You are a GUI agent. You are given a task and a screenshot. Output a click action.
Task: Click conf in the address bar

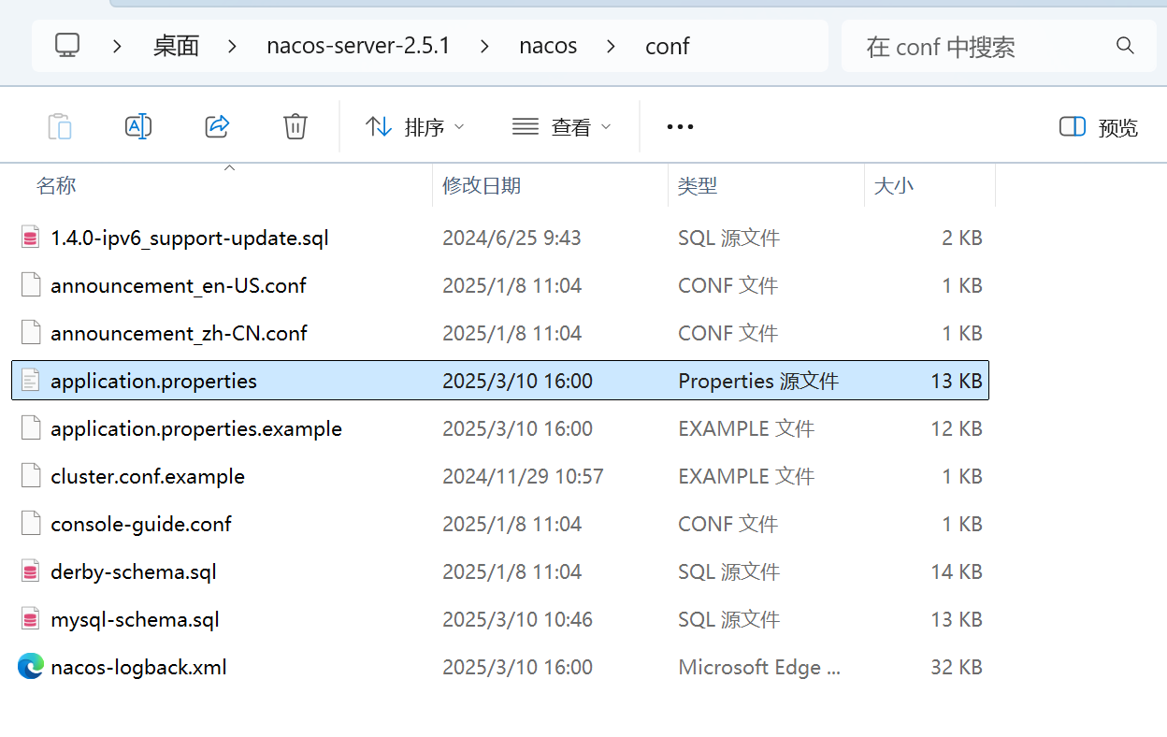tap(668, 46)
